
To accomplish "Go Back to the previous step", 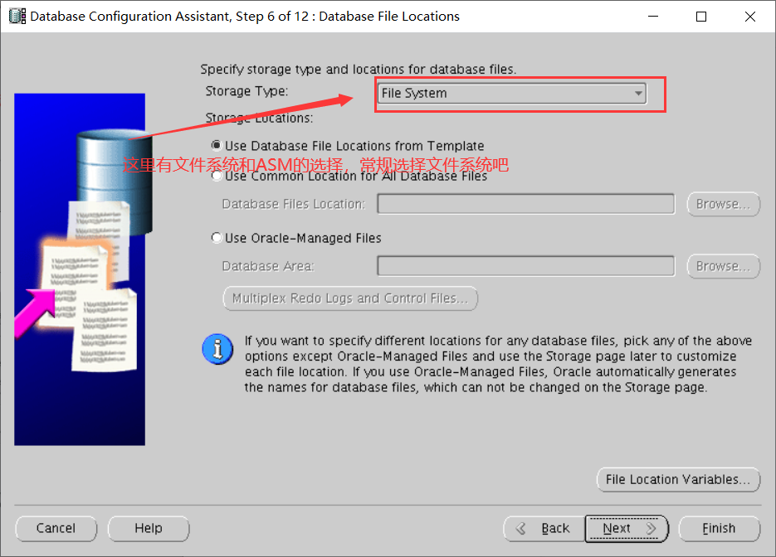I will click(x=544, y=528).
